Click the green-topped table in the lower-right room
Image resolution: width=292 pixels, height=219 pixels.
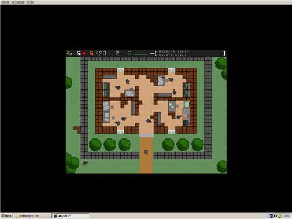tap(186, 104)
